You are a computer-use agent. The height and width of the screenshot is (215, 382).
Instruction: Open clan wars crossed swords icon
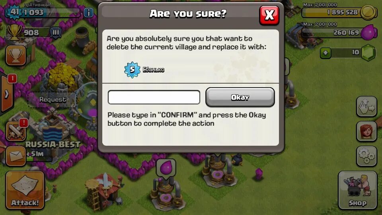[16, 131]
